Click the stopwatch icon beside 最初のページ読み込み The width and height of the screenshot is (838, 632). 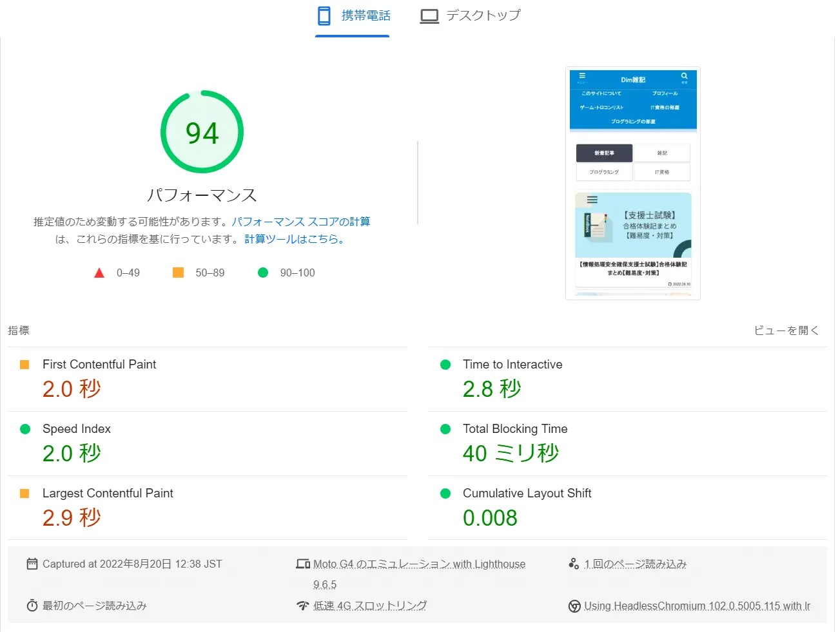(x=32, y=606)
